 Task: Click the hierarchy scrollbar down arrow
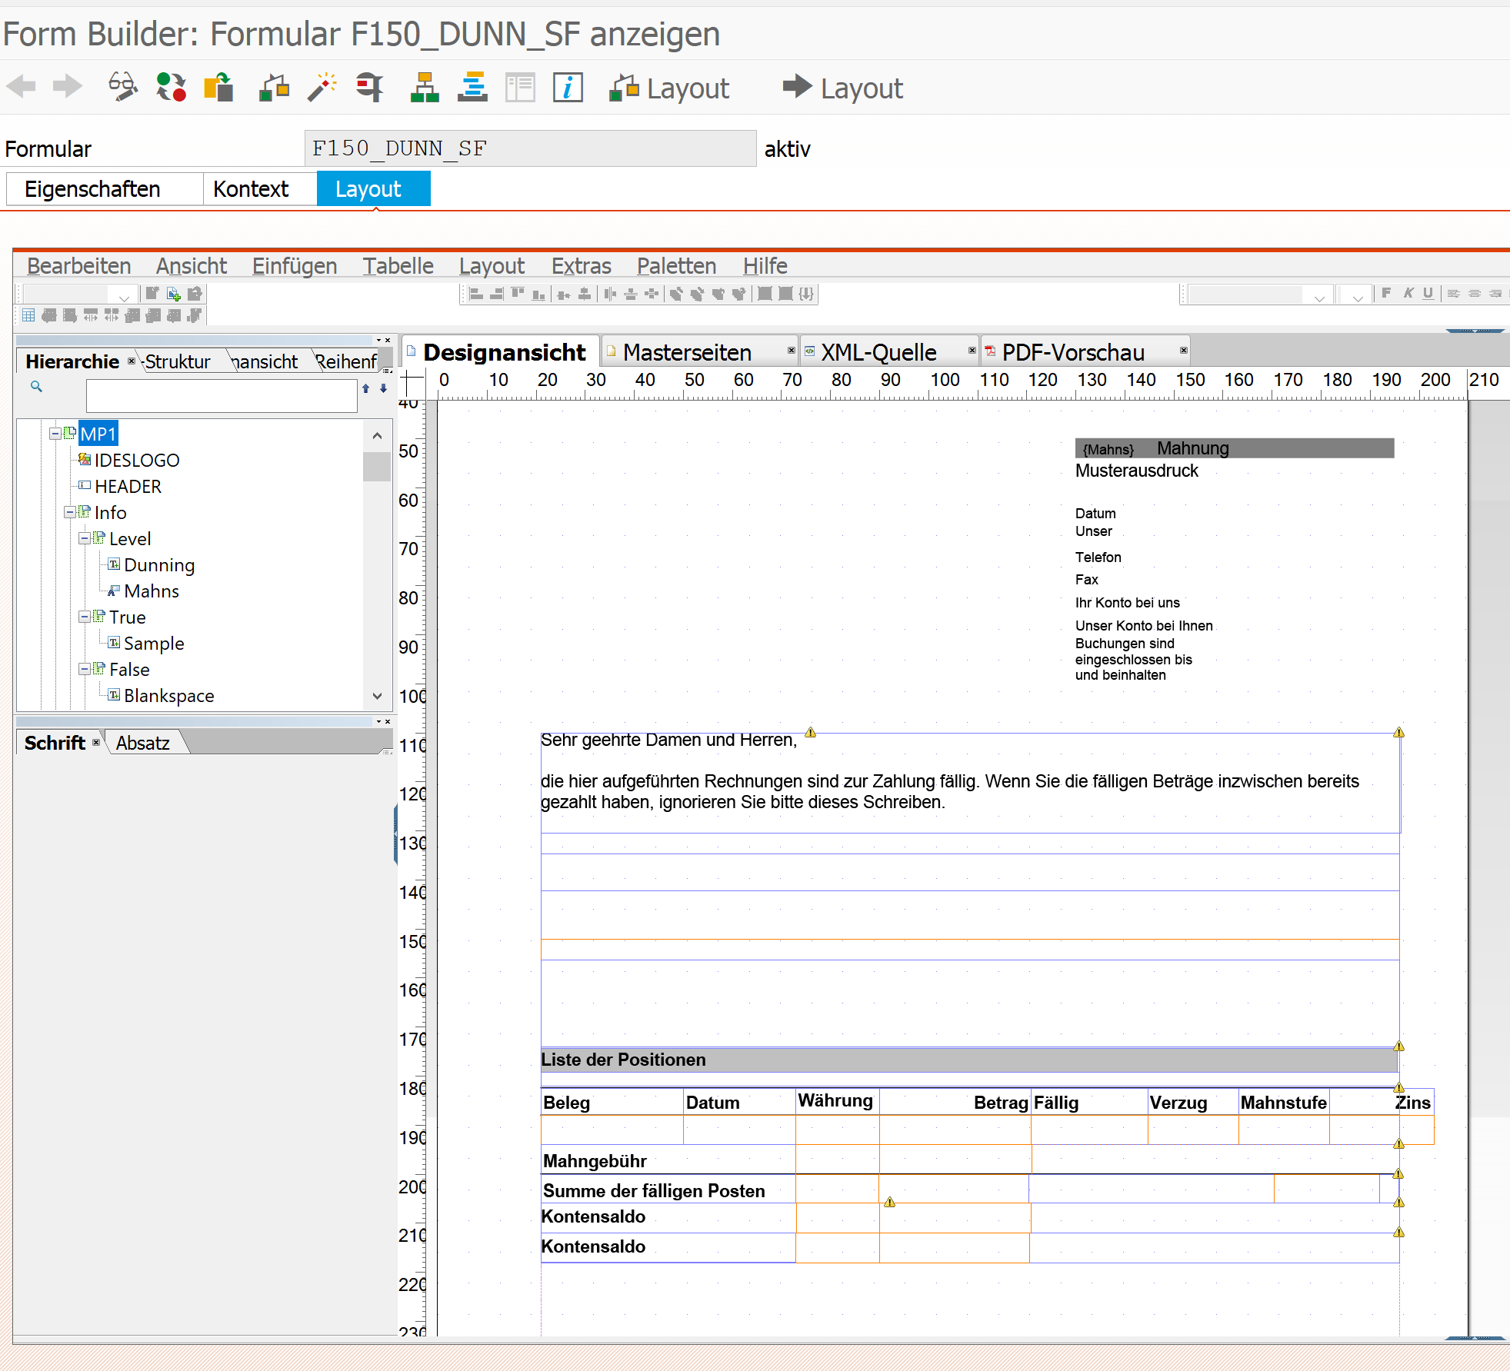[x=377, y=696]
